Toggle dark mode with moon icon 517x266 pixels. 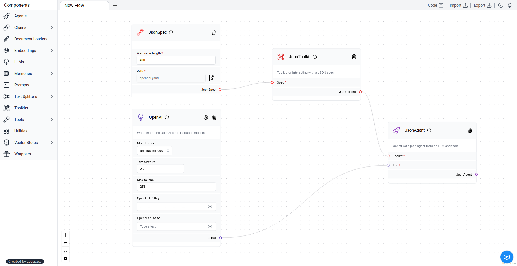tap(501, 5)
